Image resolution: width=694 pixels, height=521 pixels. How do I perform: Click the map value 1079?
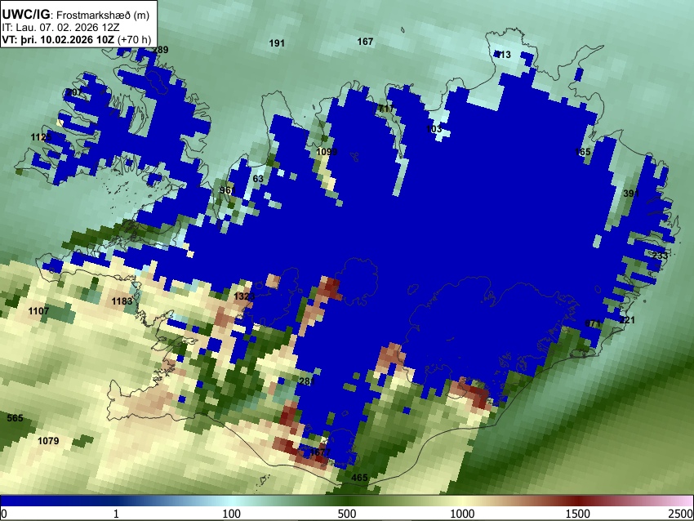[48, 441]
